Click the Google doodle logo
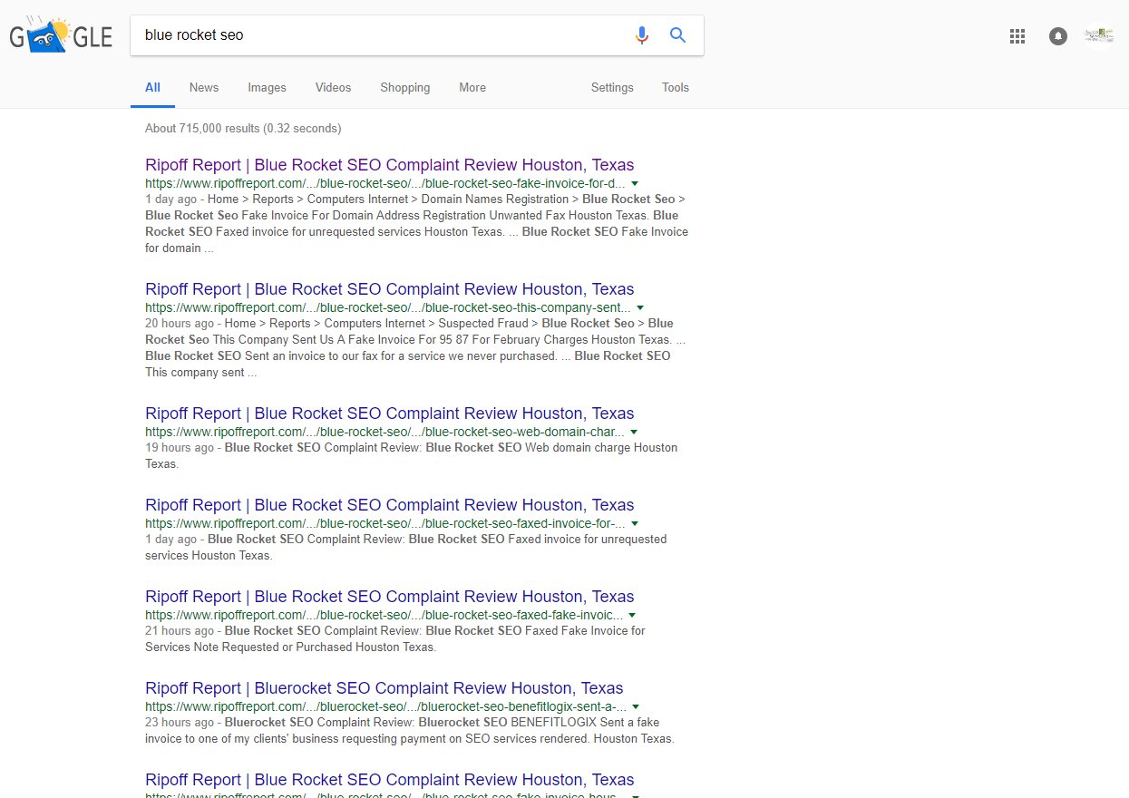Viewport: 1129px width, 798px height. [61, 35]
